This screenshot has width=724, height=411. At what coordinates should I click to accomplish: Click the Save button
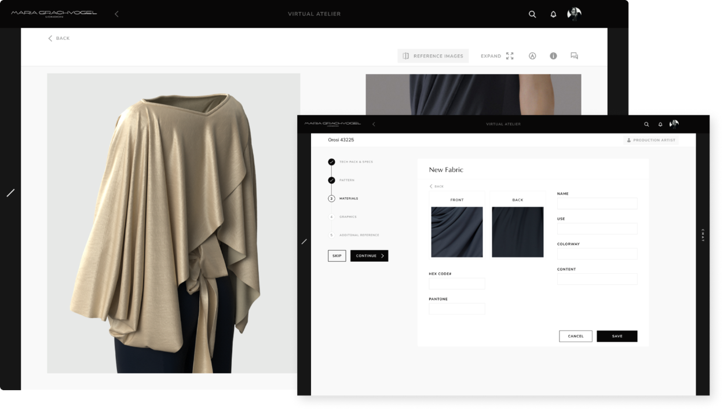pyautogui.click(x=617, y=336)
